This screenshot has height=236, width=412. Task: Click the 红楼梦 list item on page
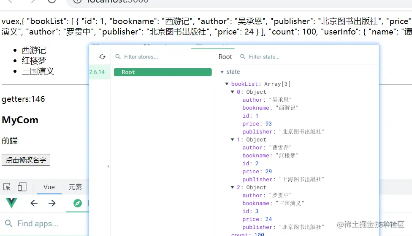click(x=34, y=61)
